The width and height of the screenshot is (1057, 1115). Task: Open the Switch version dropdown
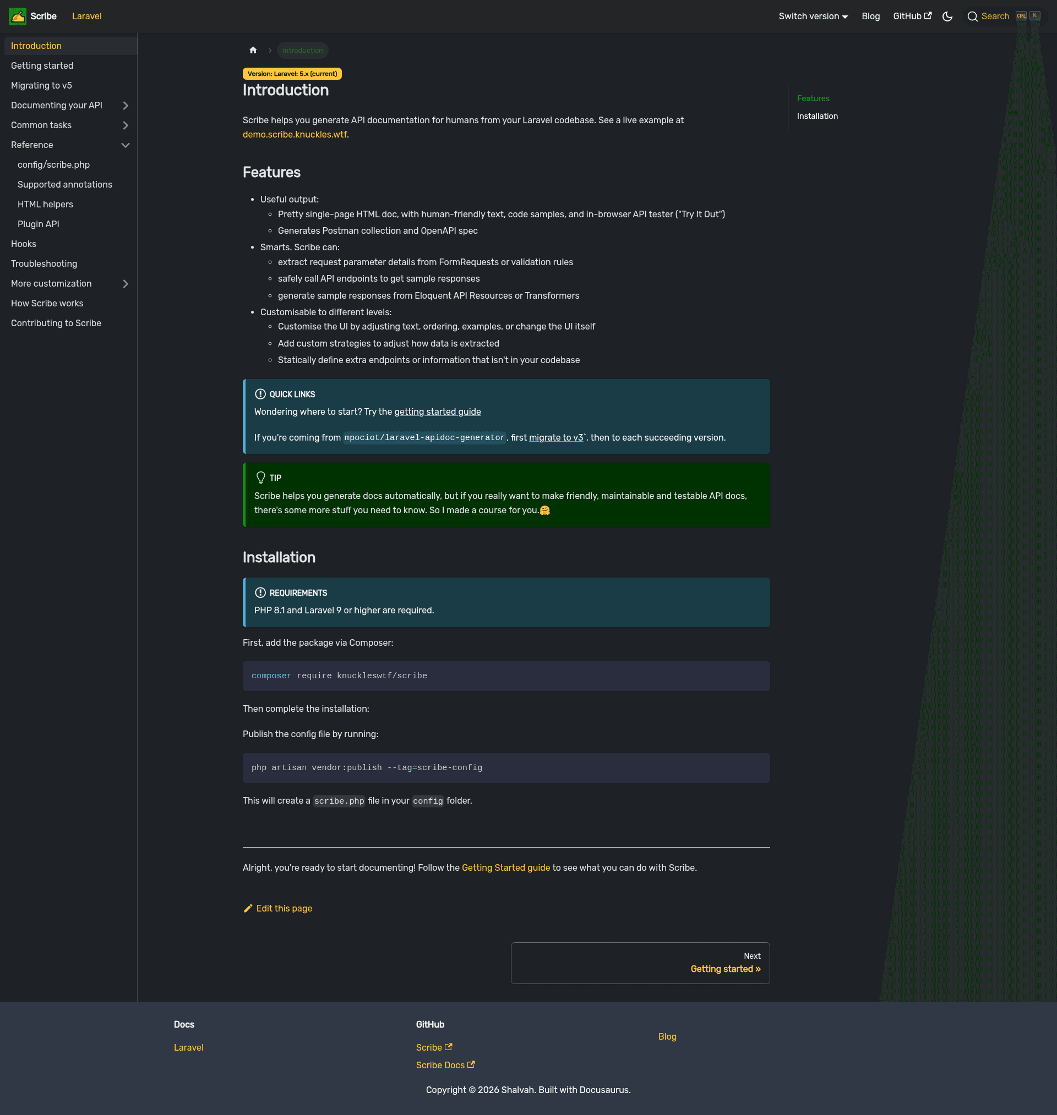coord(813,17)
